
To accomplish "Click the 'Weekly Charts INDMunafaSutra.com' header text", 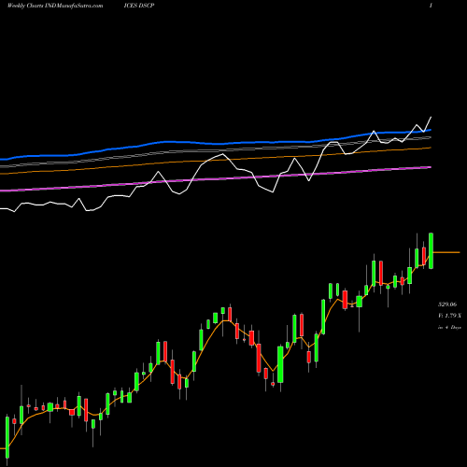I will 55,6.
